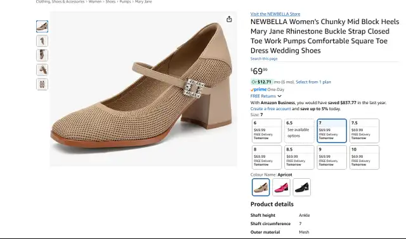
Task: Open the Mary Jane breadcrumb category
Action: (143, 1)
